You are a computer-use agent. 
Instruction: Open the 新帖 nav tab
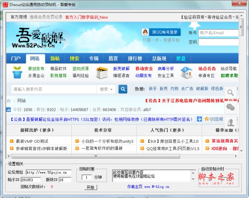pos(55,59)
